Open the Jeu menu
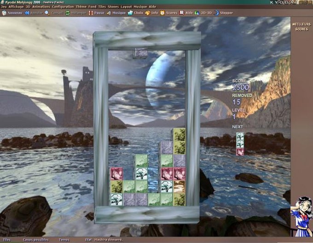 [x=4, y=6]
